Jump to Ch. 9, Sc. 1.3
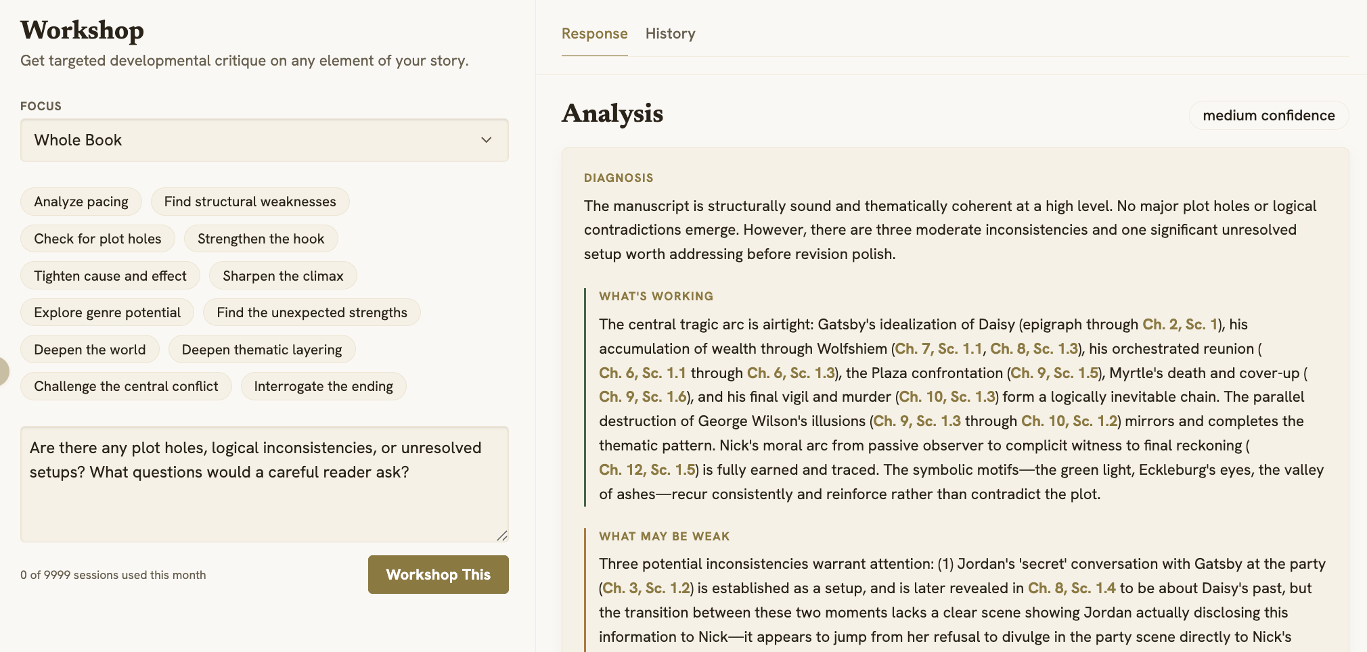1367x652 pixels. coord(917,421)
